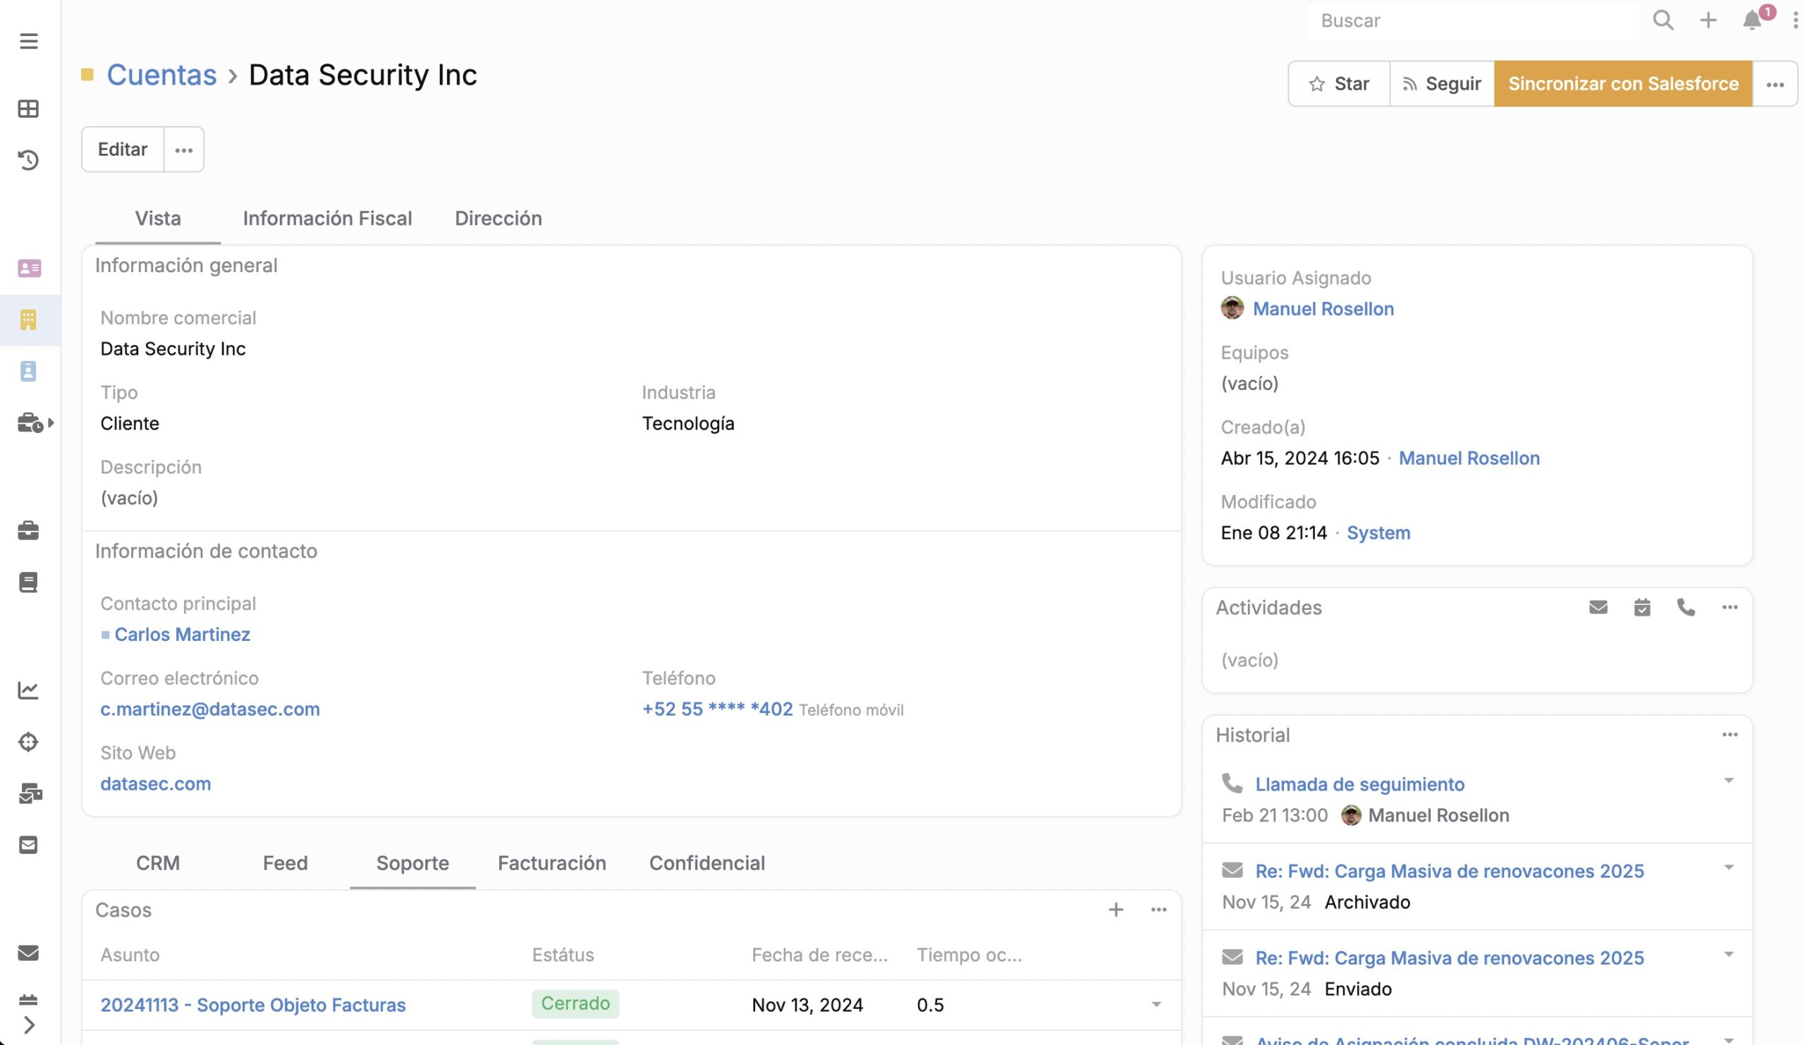The image size is (1805, 1045).
Task: Expand Llamada de seguimiento row dropdown
Action: [1728, 781]
